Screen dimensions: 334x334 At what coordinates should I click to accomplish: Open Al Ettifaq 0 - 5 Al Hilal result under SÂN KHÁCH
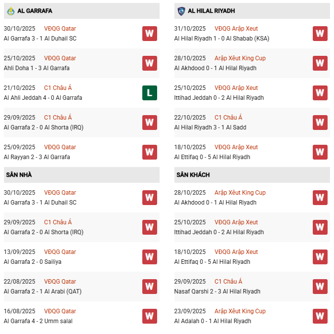pos(212,262)
